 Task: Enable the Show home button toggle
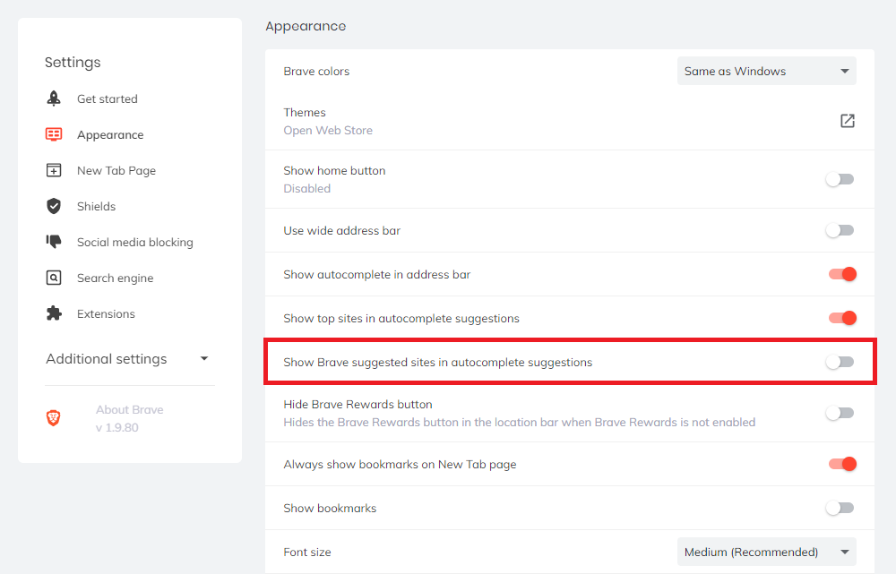tap(840, 179)
